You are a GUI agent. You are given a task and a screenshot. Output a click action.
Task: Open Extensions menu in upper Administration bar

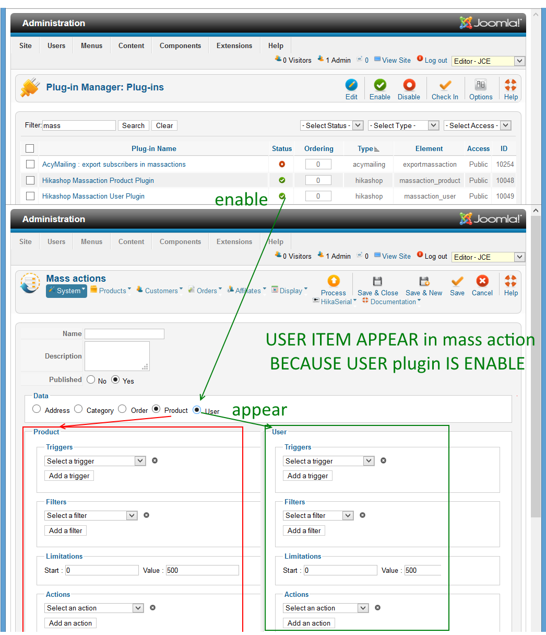pos(234,45)
